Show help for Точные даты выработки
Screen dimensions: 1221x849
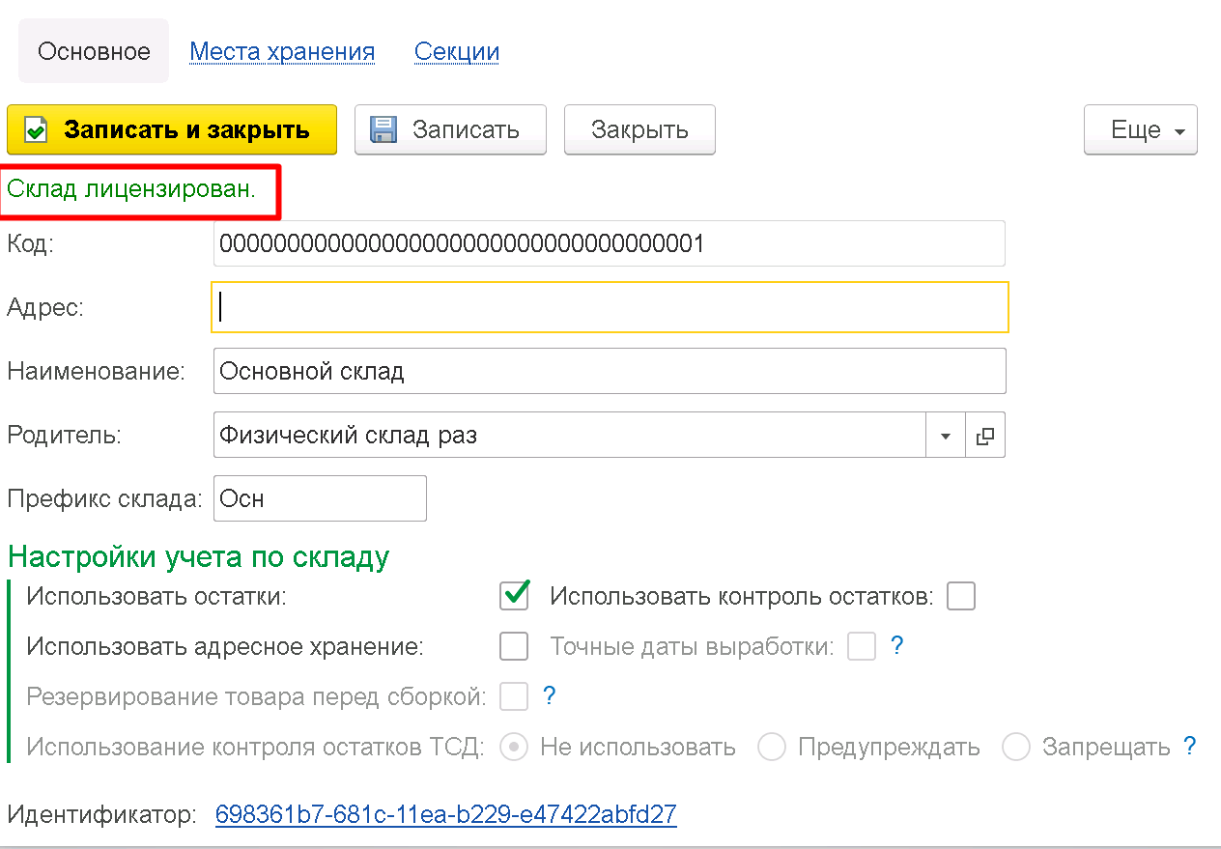tap(896, 646)
